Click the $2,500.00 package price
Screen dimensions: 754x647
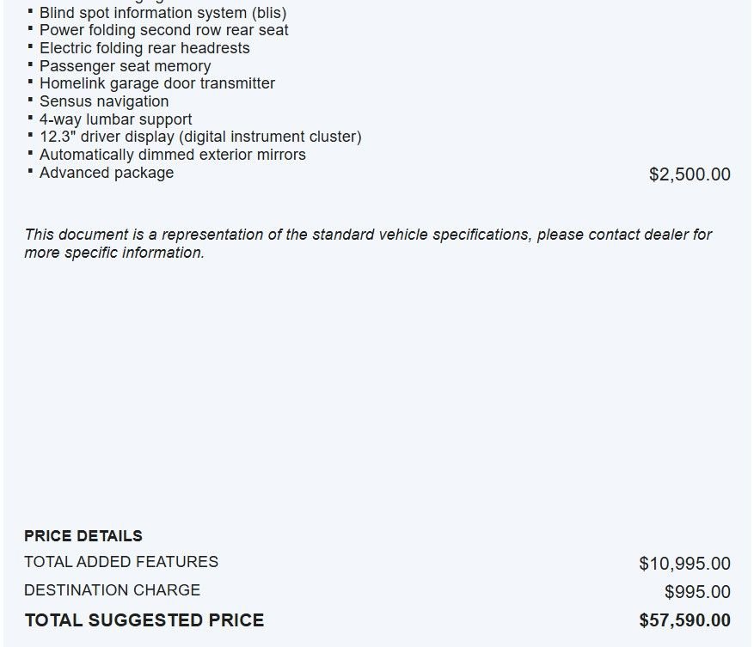click(690, 174)
